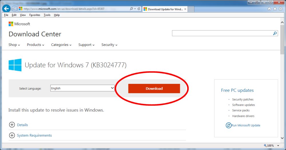The image size is (286, 150).
Task: Click the zoom level magnifier icon
Action: (x=265, y=145)
